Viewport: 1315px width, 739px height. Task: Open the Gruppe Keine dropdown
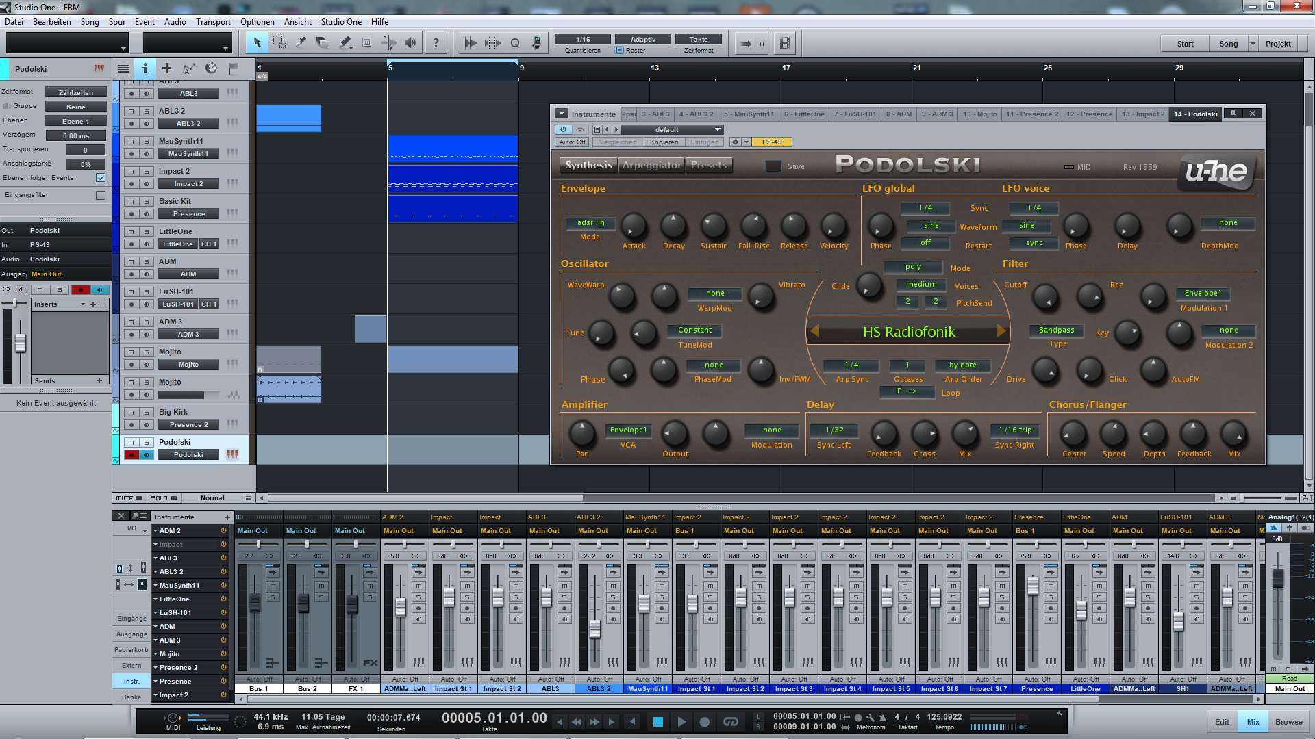[x=75, y=107]
